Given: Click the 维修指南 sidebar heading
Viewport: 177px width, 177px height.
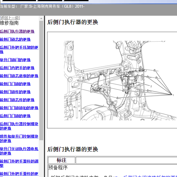Looking at the screenshot, I should tap(9, 23).
